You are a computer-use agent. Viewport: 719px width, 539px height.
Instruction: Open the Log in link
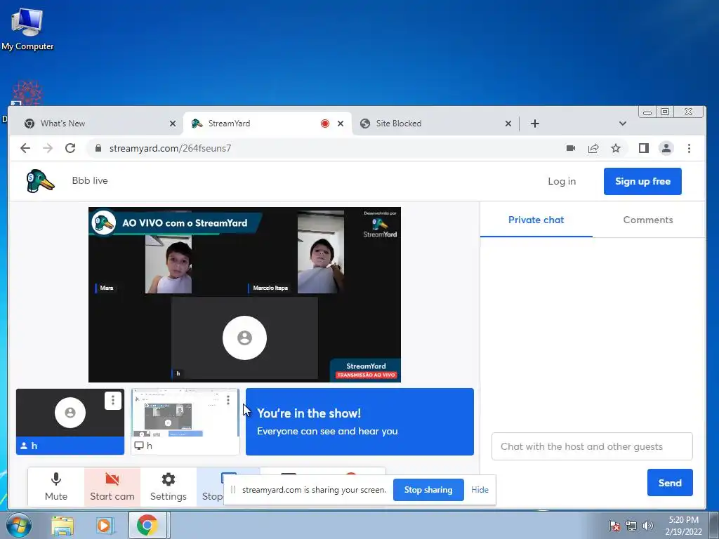pyautogui.click(x=562, y=182)
